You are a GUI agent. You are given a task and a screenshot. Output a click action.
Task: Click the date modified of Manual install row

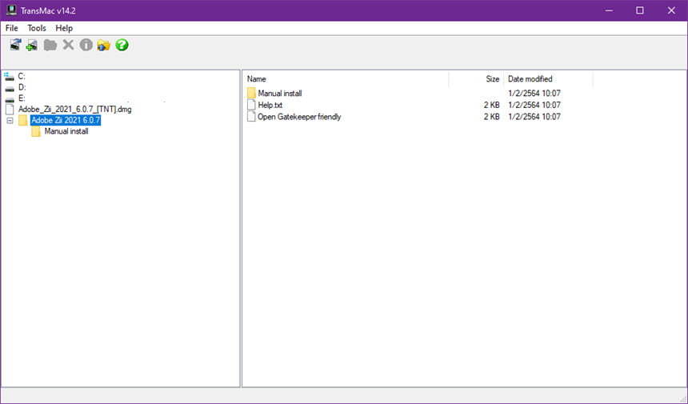(534, 93)
